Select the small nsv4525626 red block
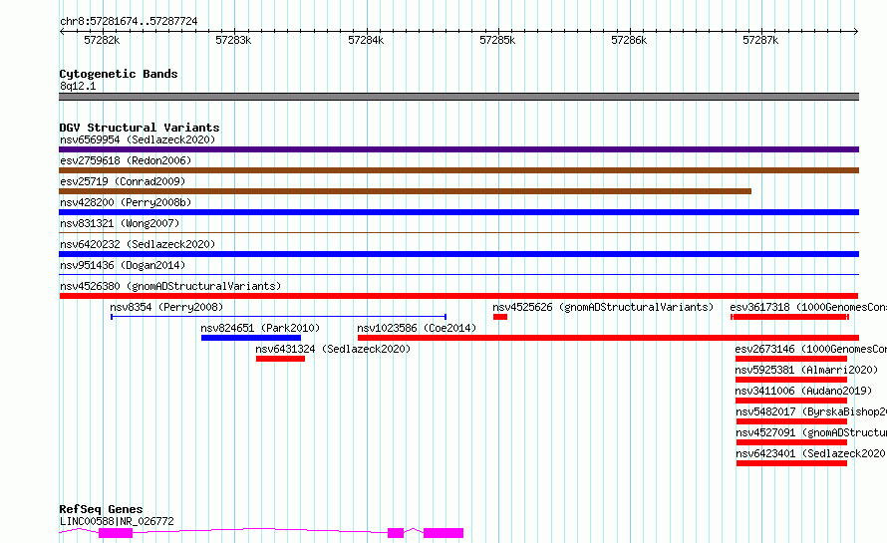Screen dimensions: 887x543 click(x=500, y=317)
